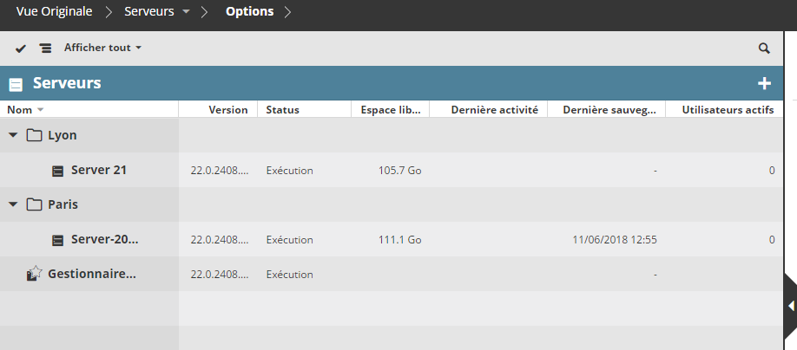The height and width of the screenshot is (350, 797).
Task: Click the Server 21 server icon
Action: point(58,171)
